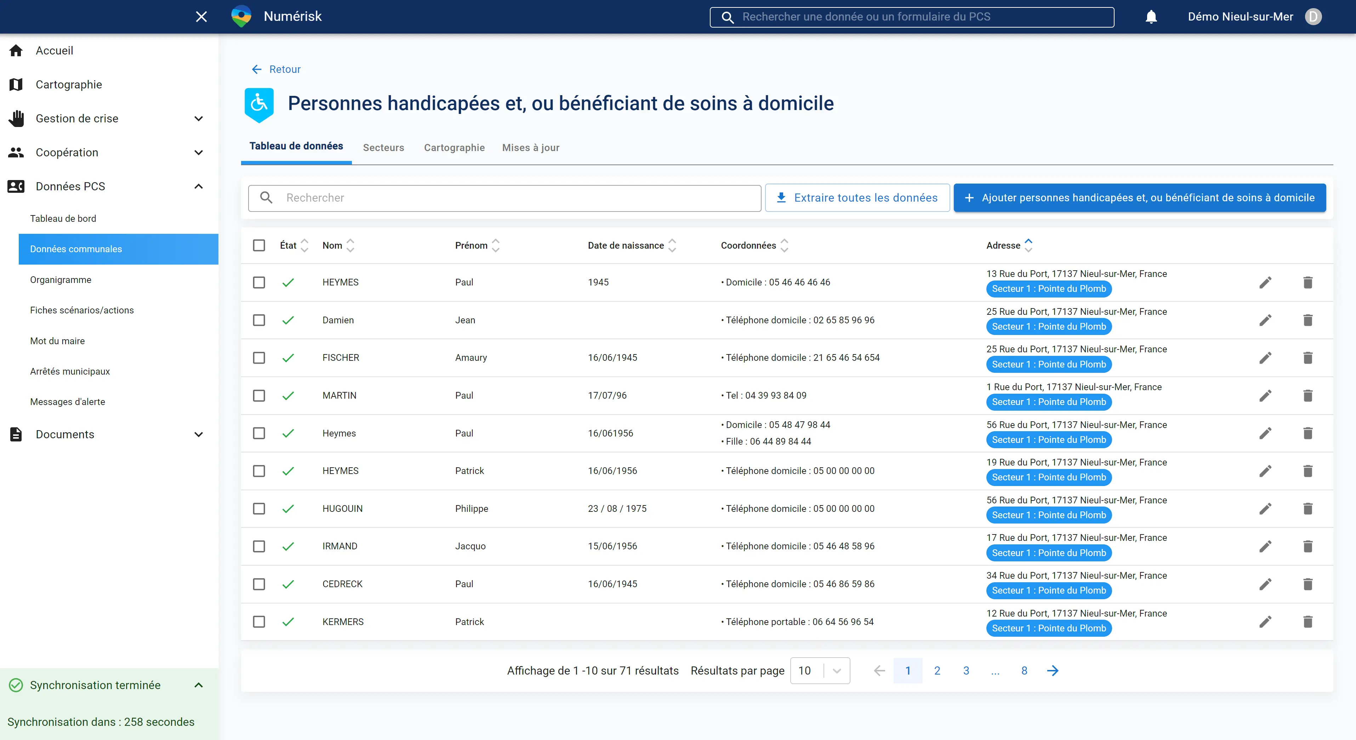Click the wheelchair accessibility page icon
This screenshot has width=1356, height=740.
pos(259,105)
